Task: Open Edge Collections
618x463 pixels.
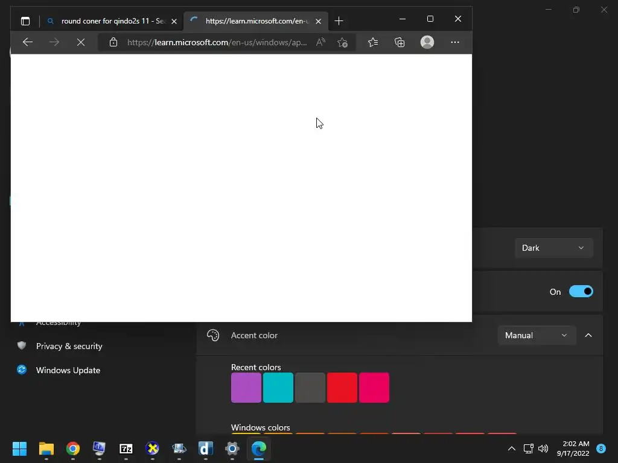Action: point(400,42)
